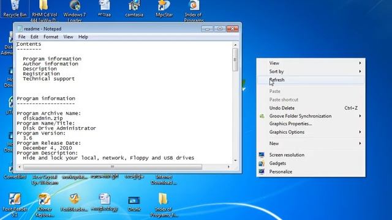
Task: Click the 'Author information' contents line
Action: coord(50,64)
